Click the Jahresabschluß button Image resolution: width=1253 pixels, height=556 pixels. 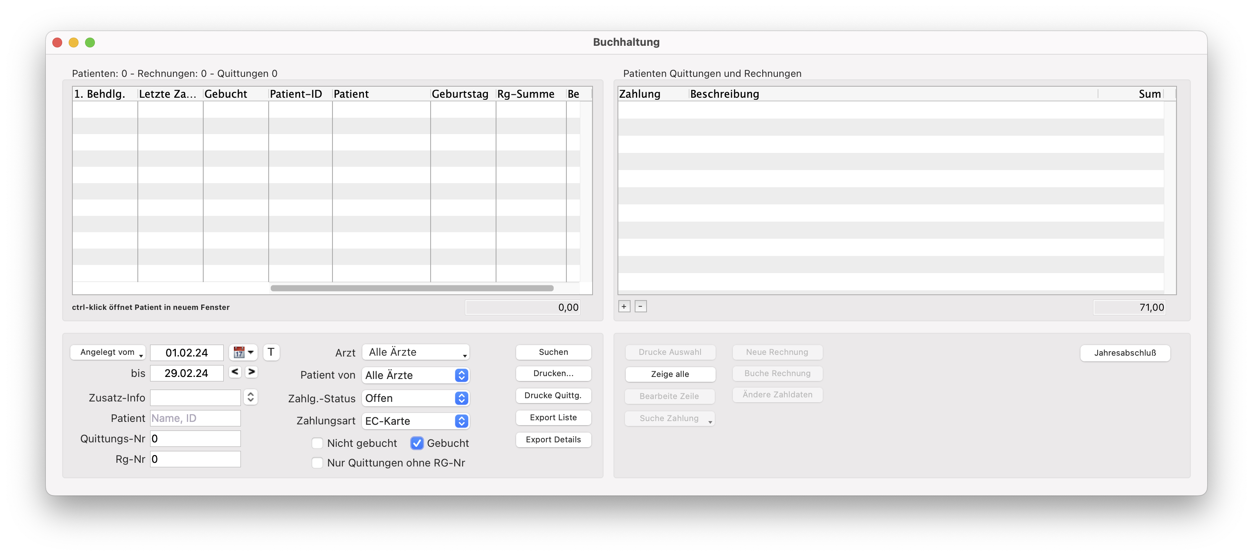click(x=1125, y=353)
